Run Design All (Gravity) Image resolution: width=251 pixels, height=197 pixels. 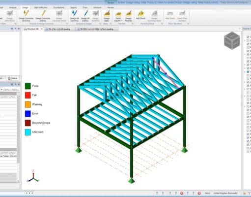coord(74,16)
